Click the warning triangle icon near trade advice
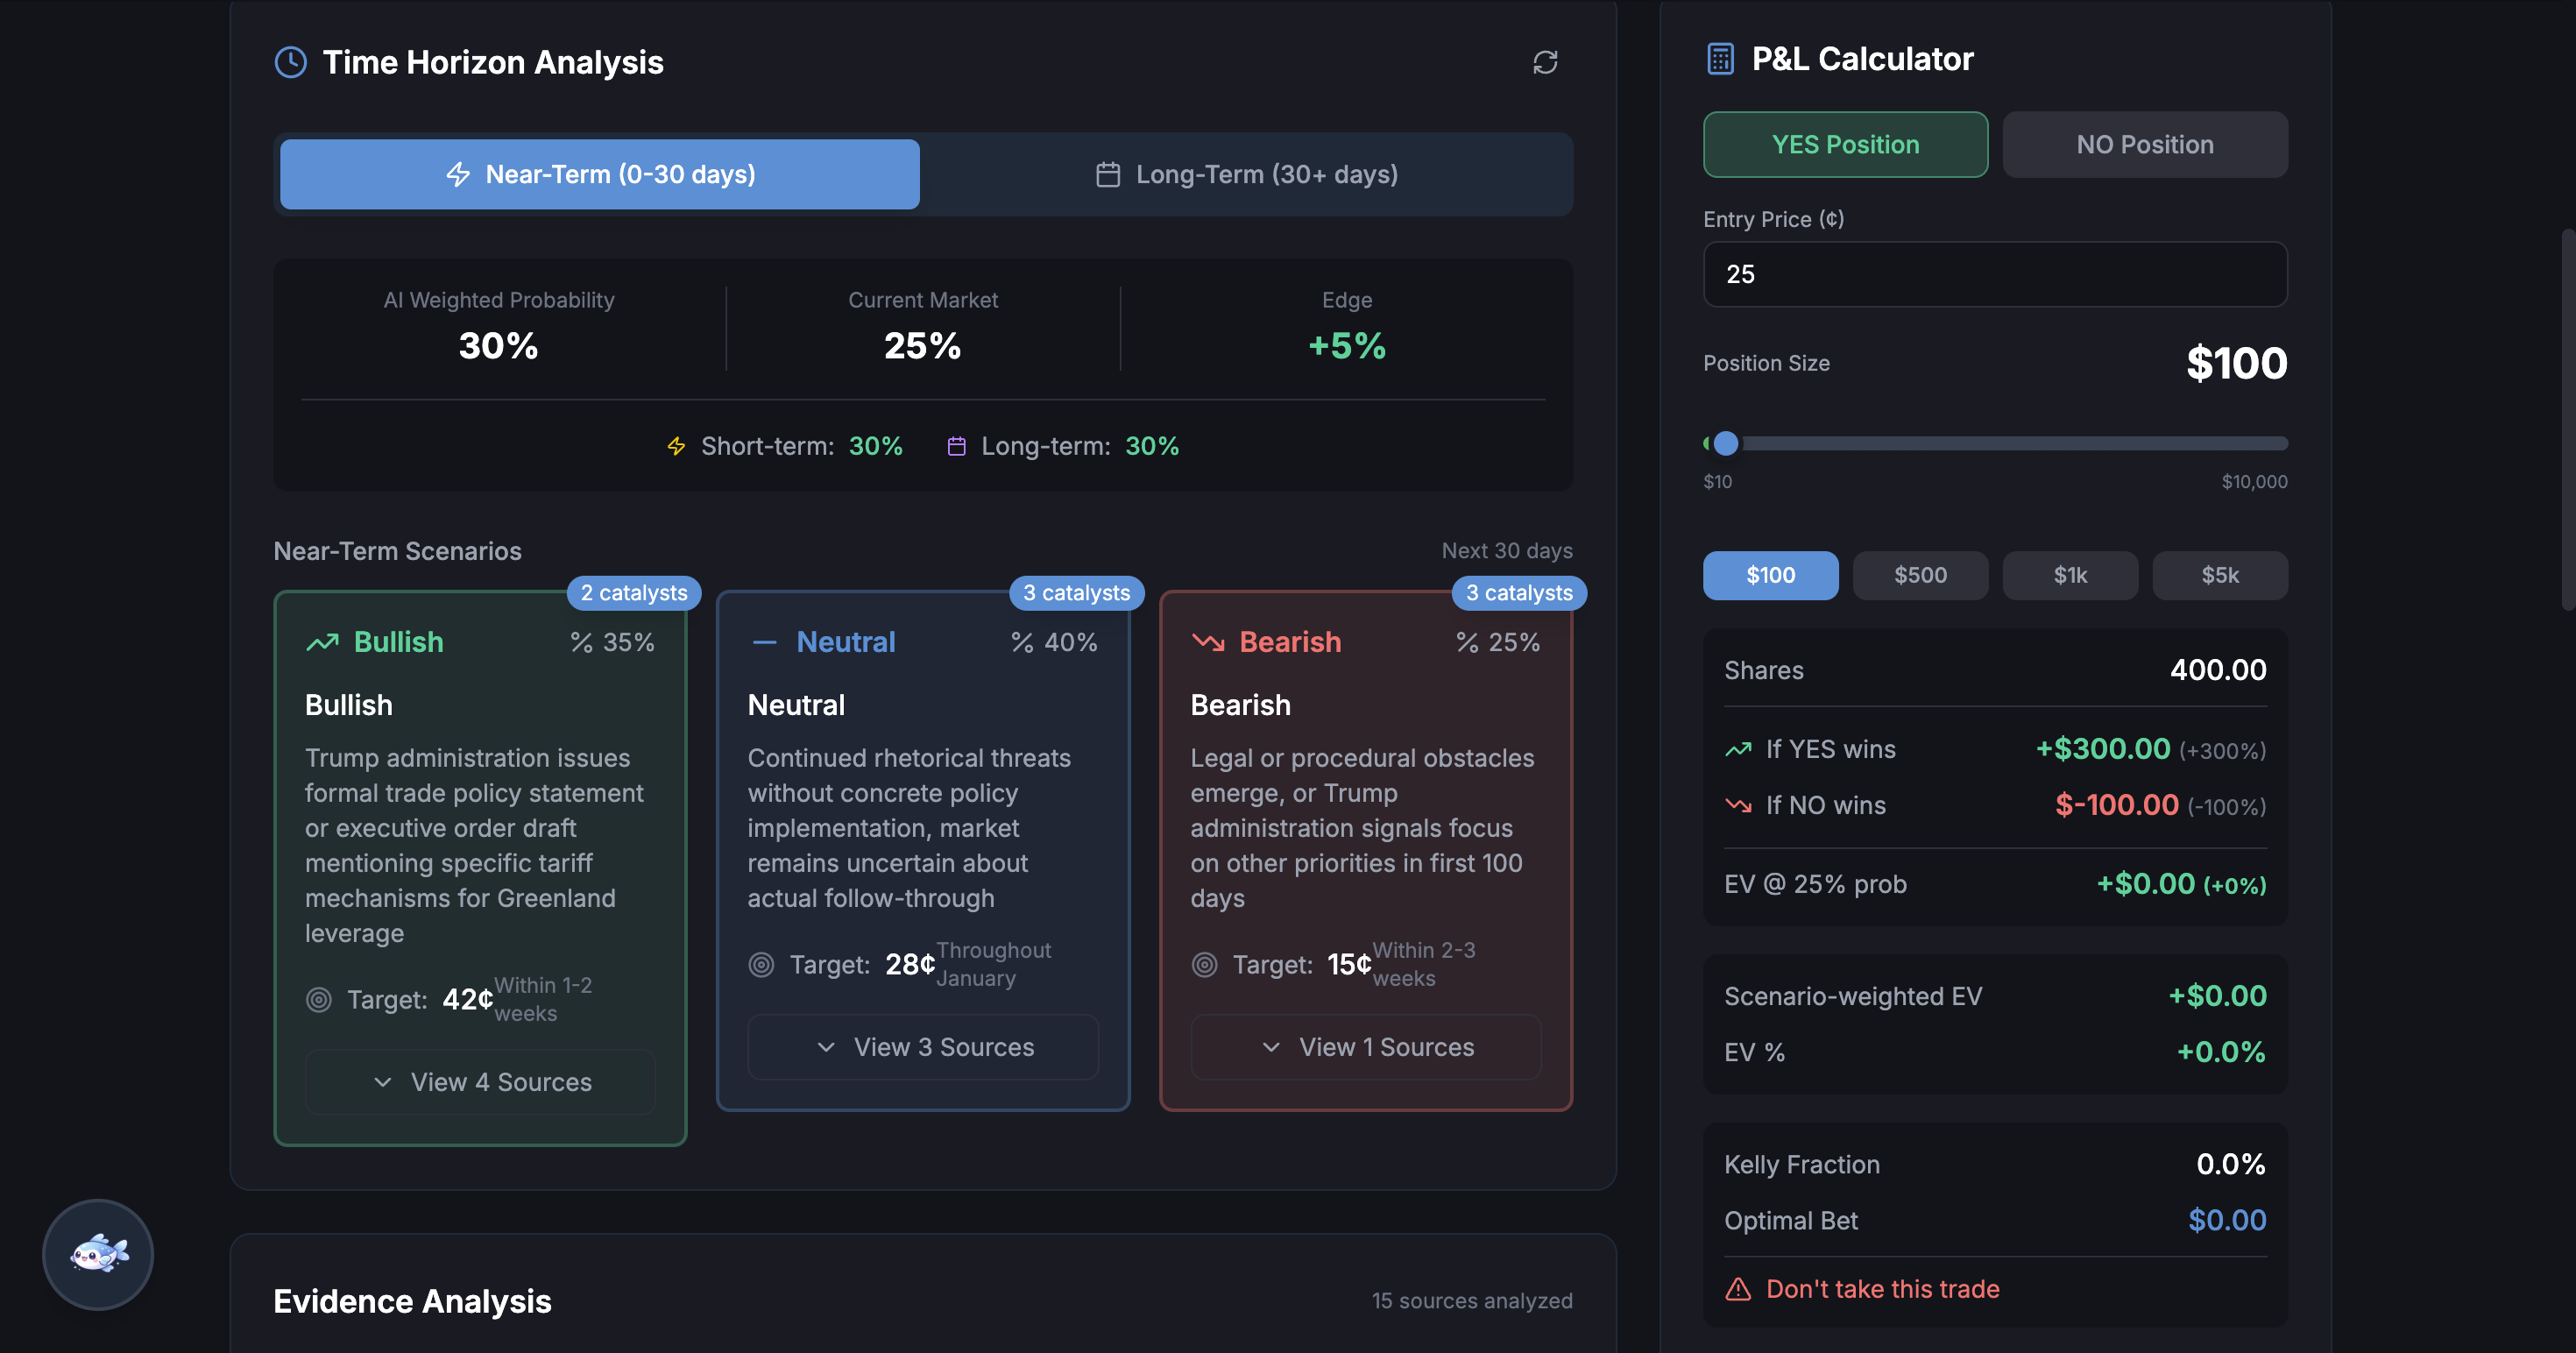Viewport: 2576px width, 1353px height. (x=1738, y=1289)
